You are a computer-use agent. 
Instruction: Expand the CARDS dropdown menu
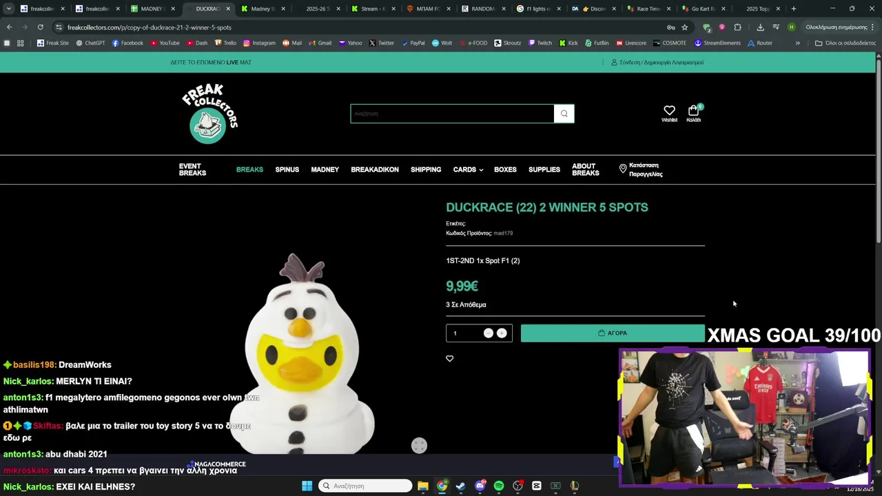pos(468,169)
